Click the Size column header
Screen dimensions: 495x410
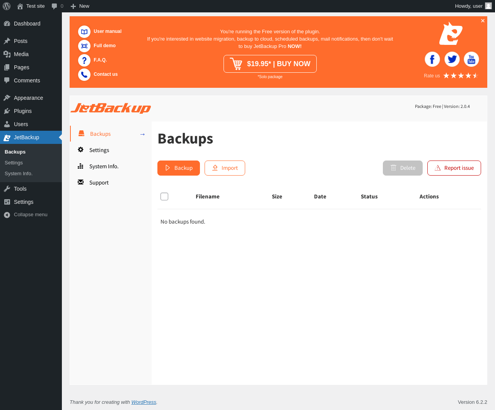pos(277,196)
